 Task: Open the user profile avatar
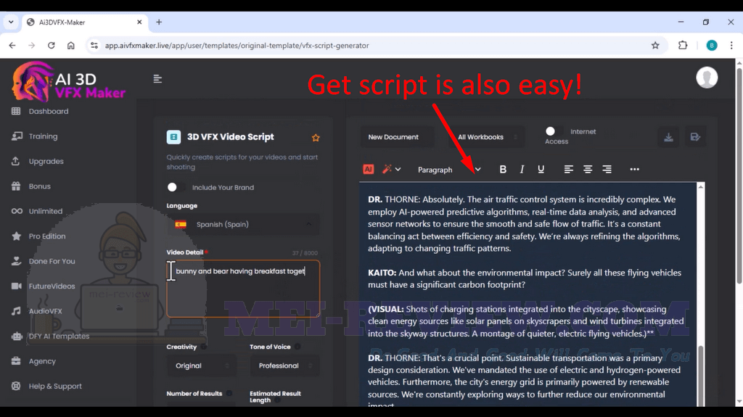click(x=707, y=78)
